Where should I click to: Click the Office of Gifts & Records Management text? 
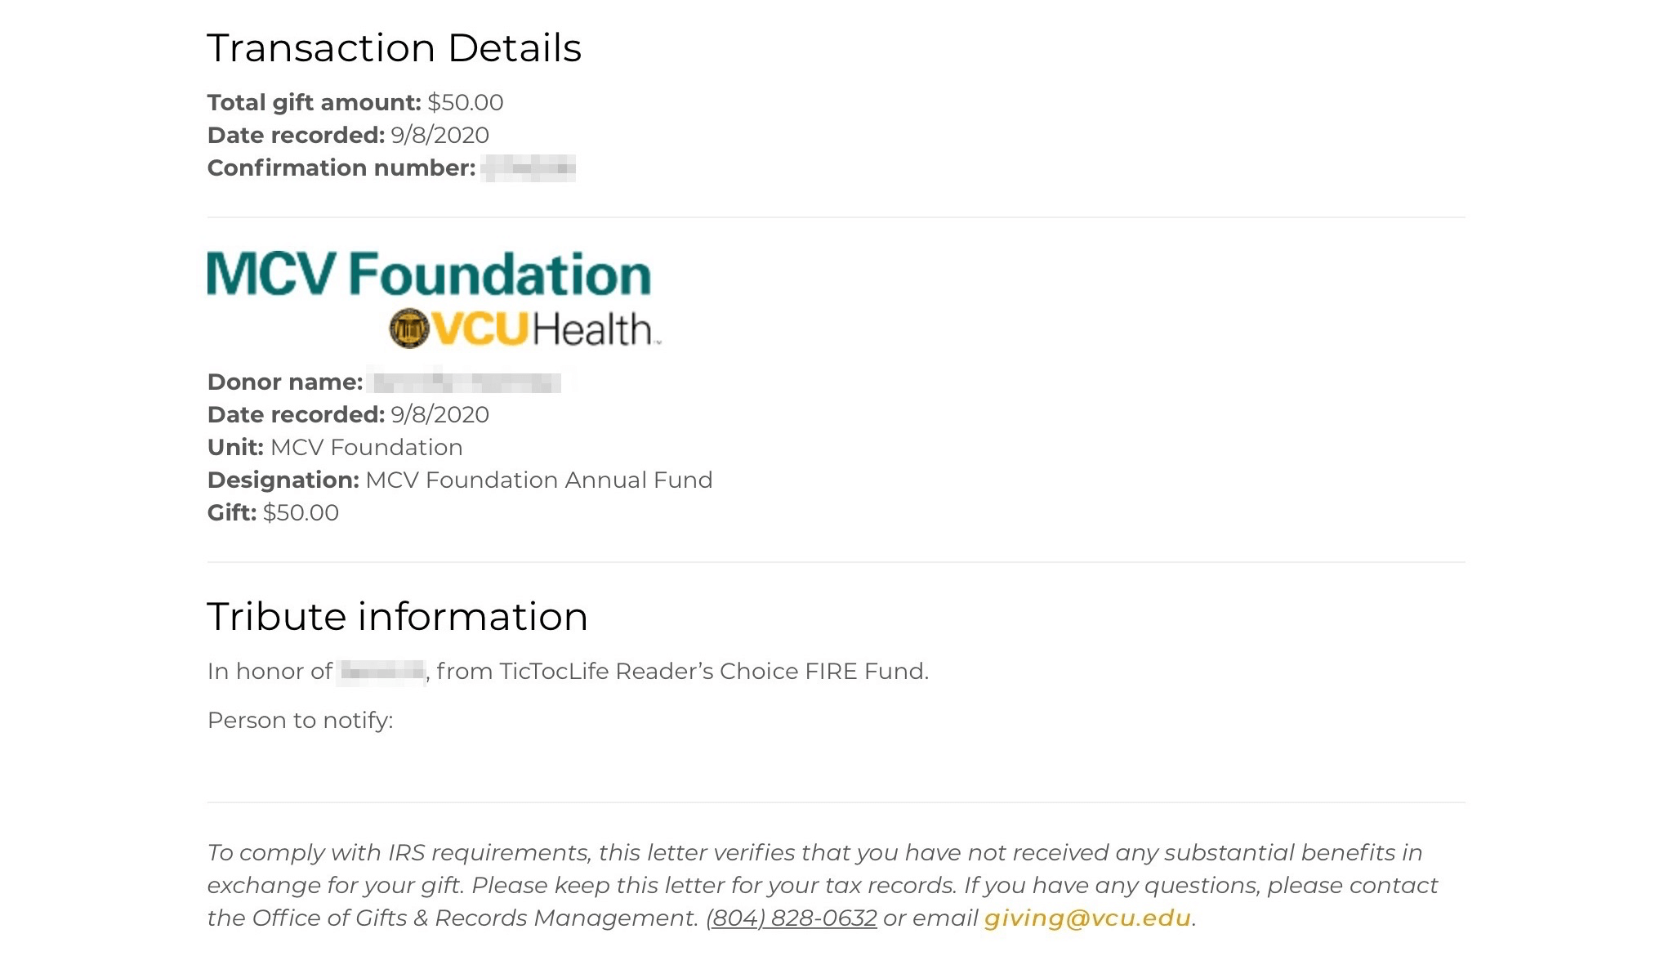click(475, 918)
